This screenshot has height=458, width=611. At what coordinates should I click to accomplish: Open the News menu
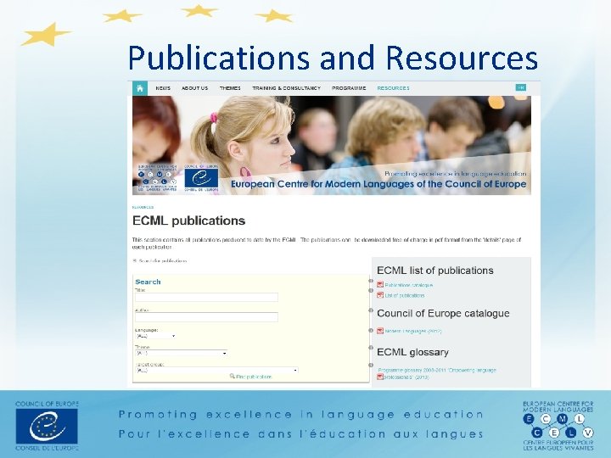pos(163,88)
